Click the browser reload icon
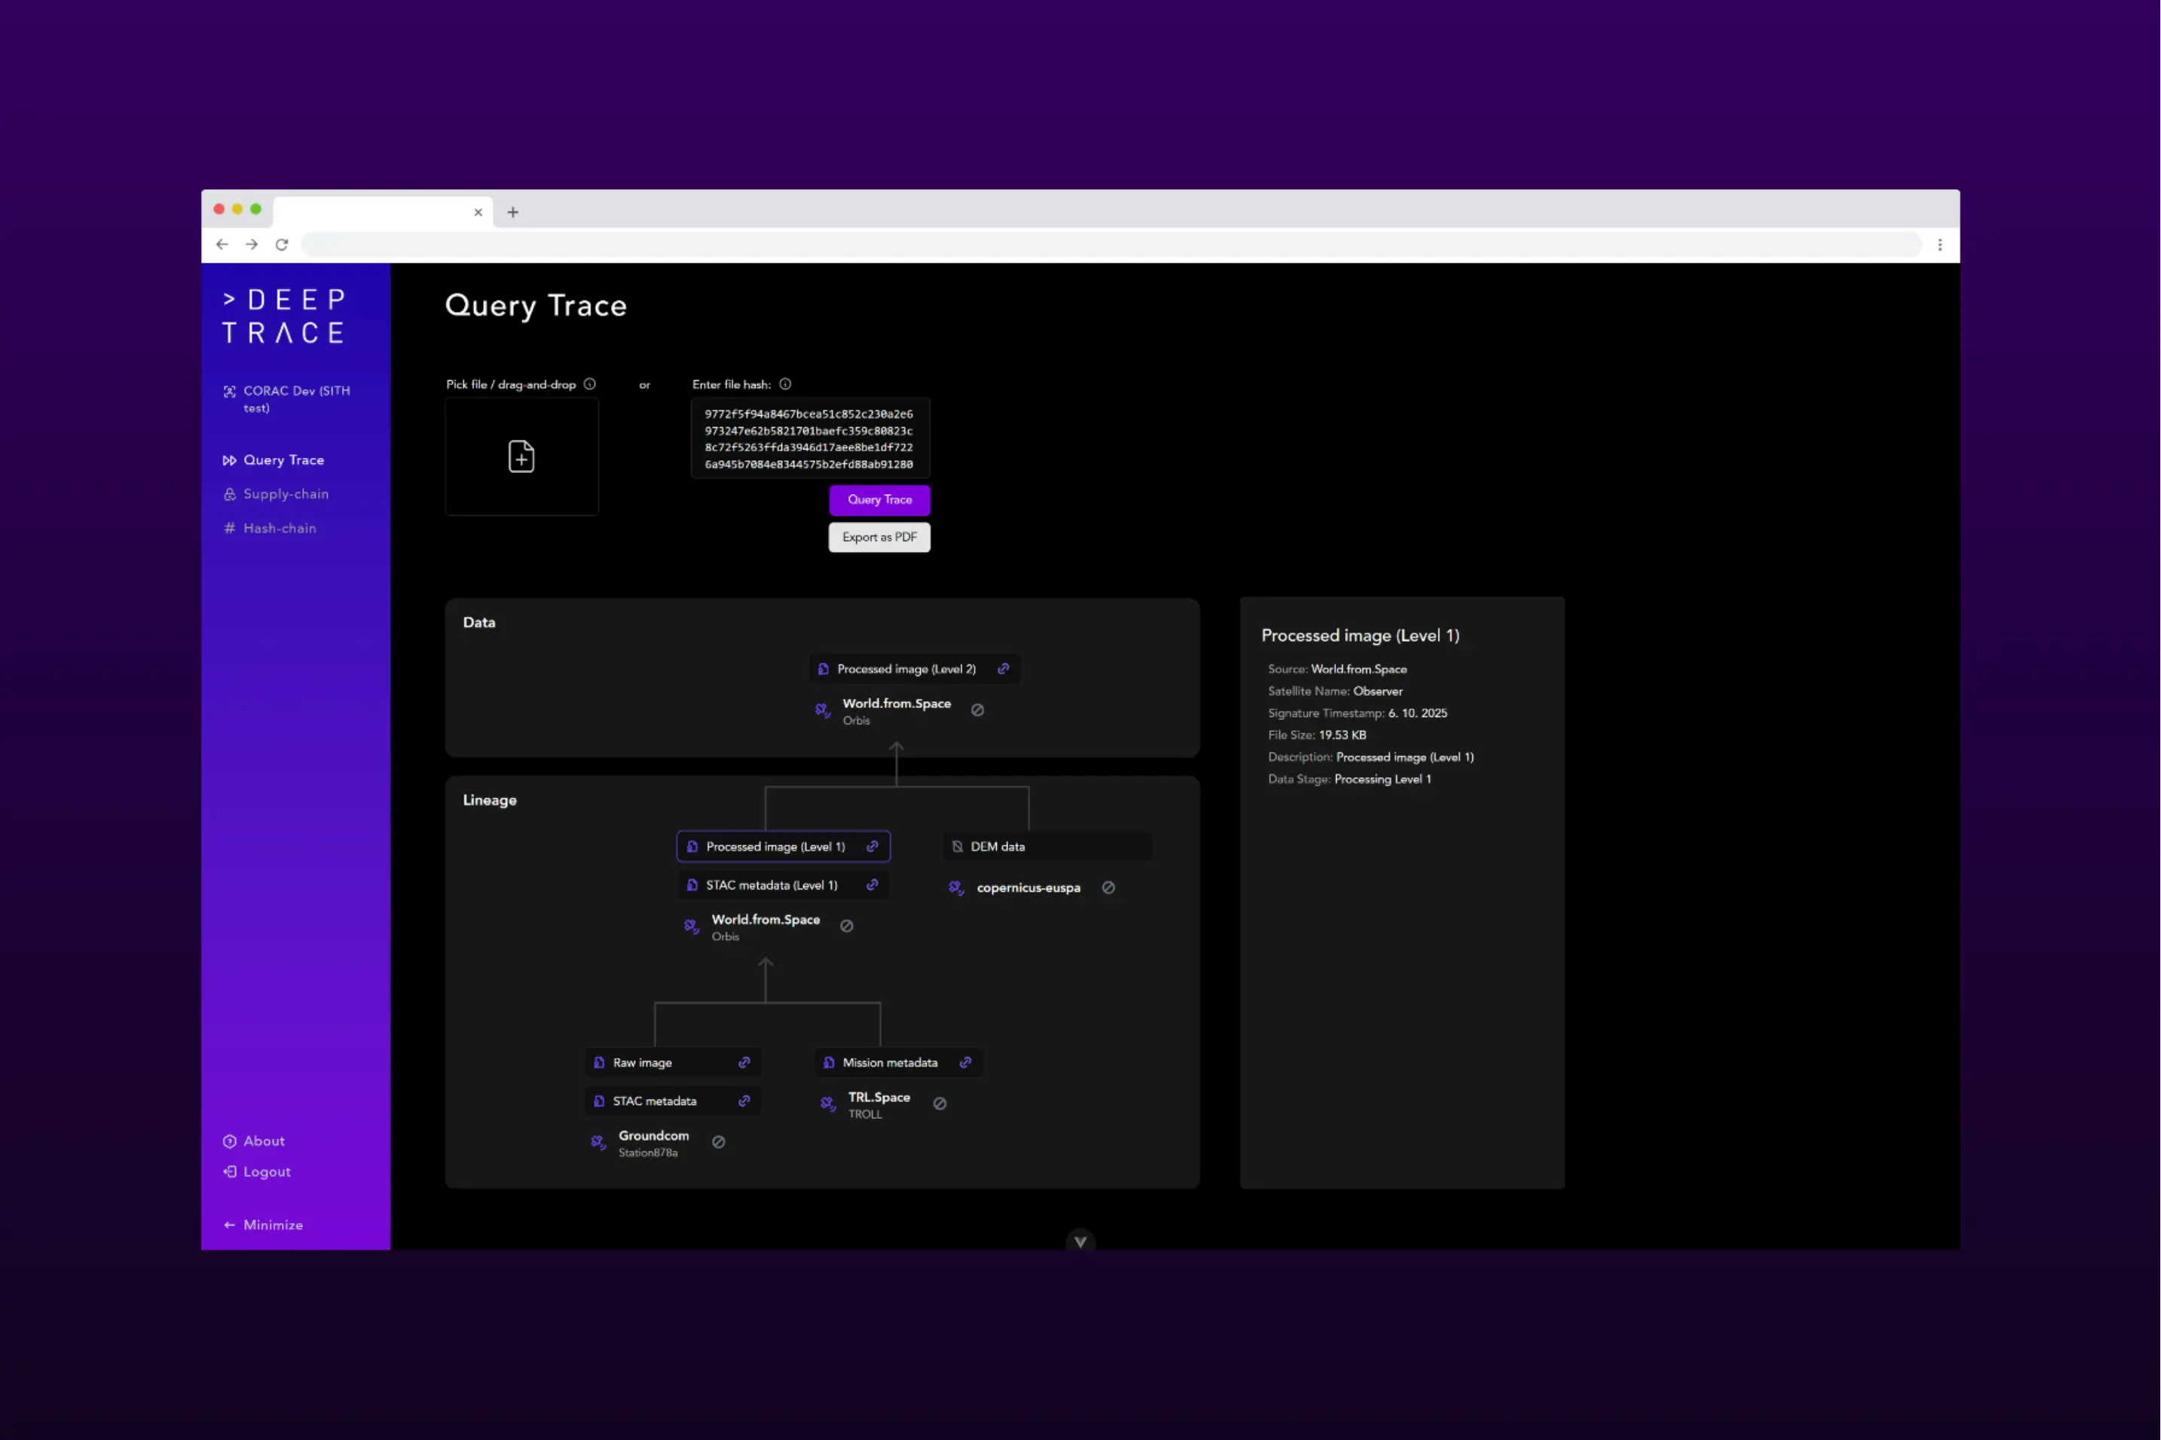Screen dimensions: 2161x1440 pos(281,244)
